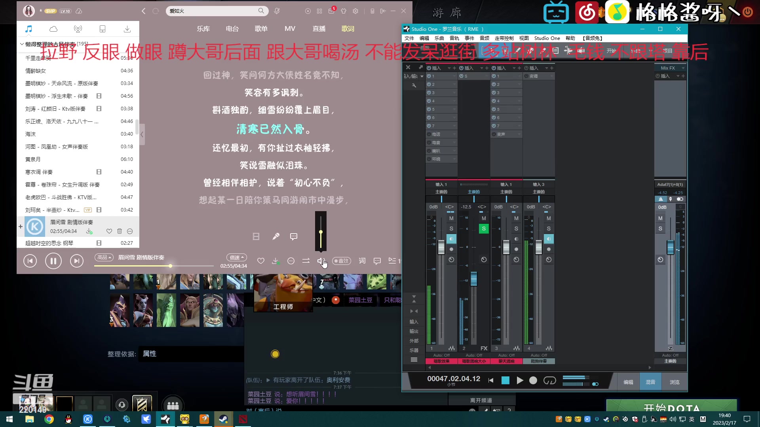The height and width of the screenshot is (427, 760).
Task: Change playback order with the loop arrows icon
Action: 306,261
